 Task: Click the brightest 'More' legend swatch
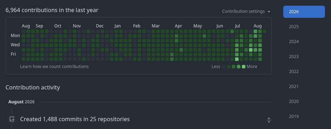244,67
